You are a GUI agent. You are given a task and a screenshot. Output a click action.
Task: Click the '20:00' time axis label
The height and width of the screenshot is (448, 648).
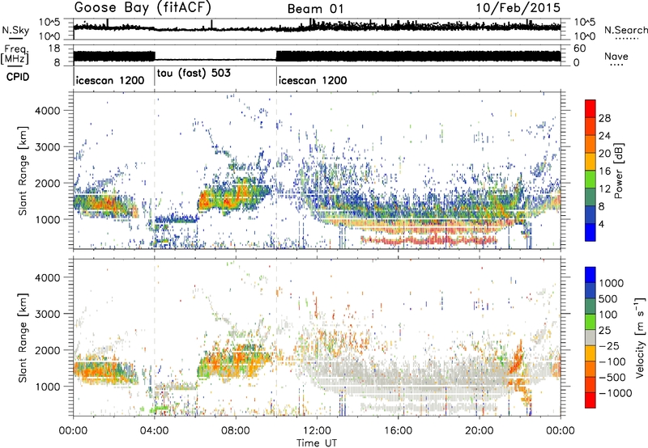(x=479, y=431)
